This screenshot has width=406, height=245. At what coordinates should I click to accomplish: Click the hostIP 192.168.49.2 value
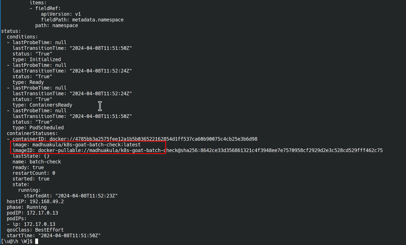click(47, 201)
